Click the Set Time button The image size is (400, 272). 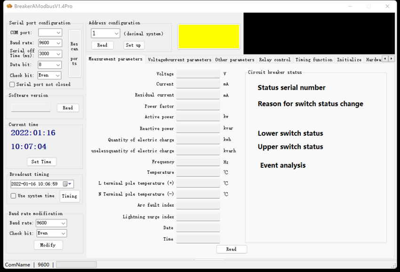41,162
